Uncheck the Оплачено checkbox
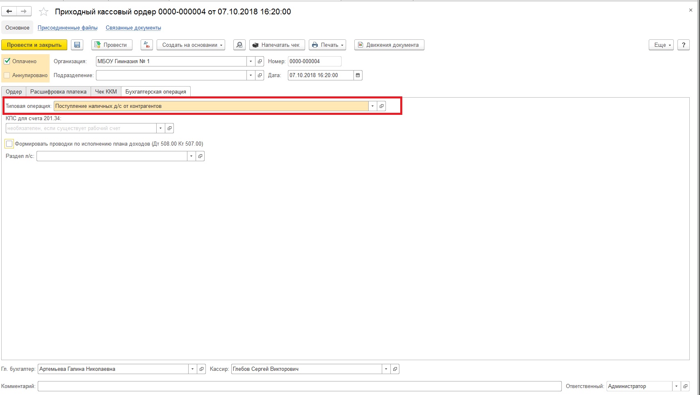This screenshot has width=700, height=395. point(7,62)
